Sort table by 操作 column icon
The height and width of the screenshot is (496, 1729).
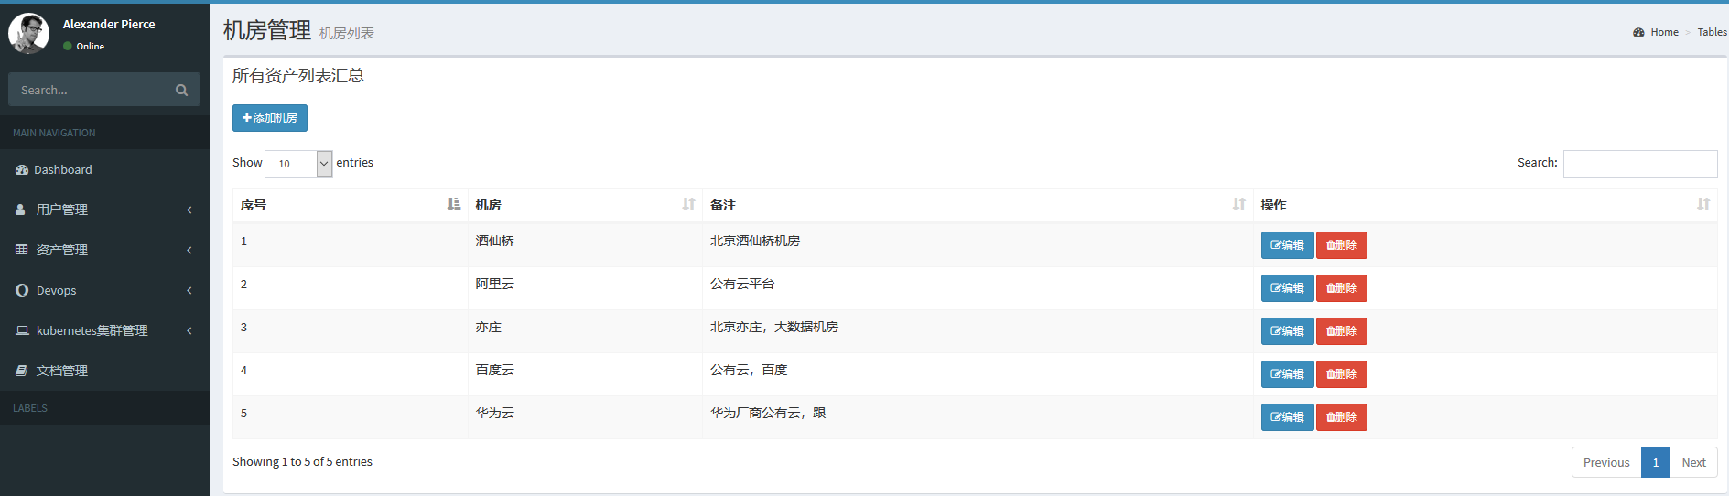point(1703,204)
